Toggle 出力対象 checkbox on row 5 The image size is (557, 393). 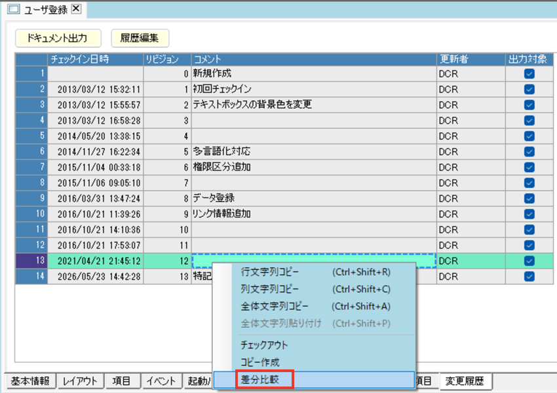click(x=529, y=136)
